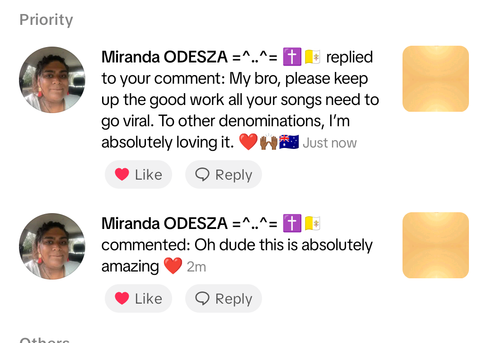The image size is (487, 343).
Task: Open the video thumbnail beside the 'commented' notification
Action: pos(435,245)
